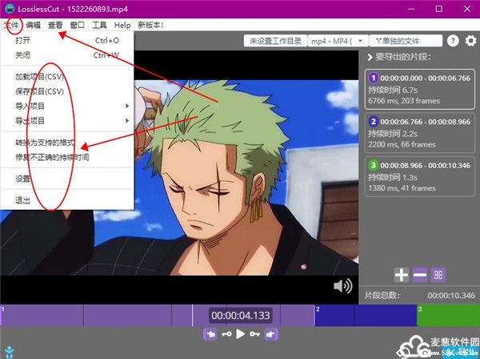Click dark blue segment 2 on timeline
Screen dimensions: 480x359
point(366,316)
